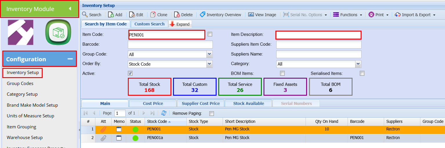
Task: Click the Item Description input field
Action: [x=318, y=35]
